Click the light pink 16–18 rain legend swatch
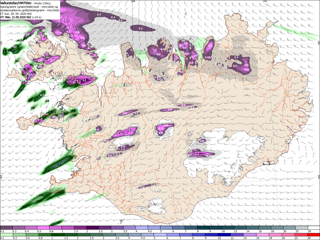The width and height of the screenshot is (320, 240). coord(262,235)
